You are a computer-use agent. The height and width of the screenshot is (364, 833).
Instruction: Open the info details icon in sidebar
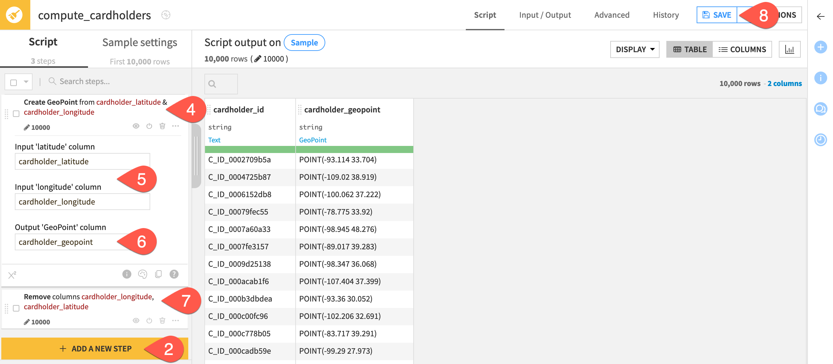tap(820, 78)
